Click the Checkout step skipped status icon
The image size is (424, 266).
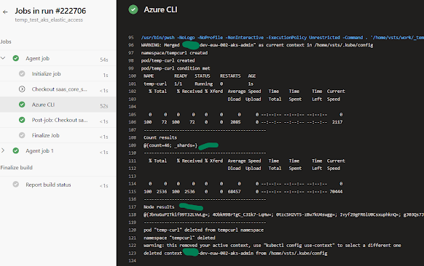coord(22,89)
